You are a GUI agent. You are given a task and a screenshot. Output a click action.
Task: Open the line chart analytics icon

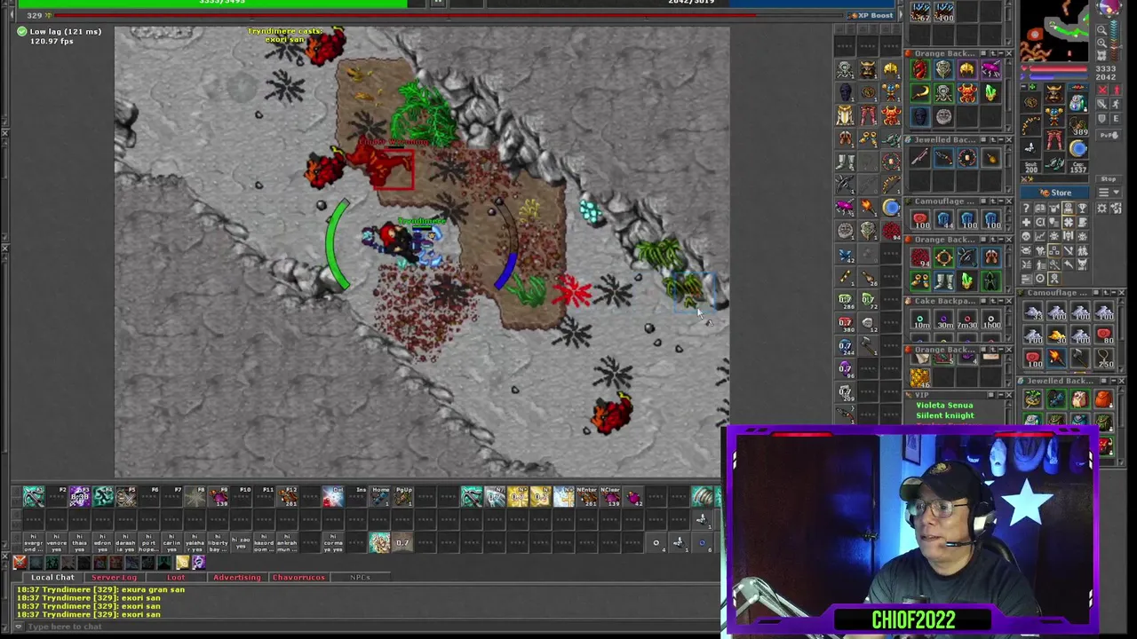pyautogui.click(x=1040, y=236)
